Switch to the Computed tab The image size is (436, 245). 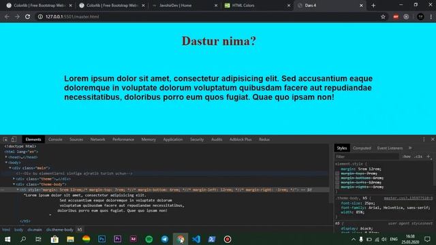coord(362,148)
